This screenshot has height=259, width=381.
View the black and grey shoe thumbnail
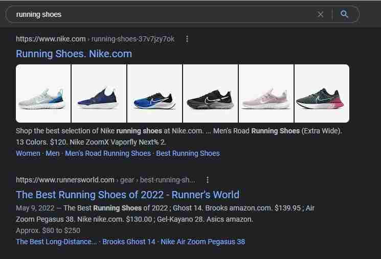tap(210, 93)
